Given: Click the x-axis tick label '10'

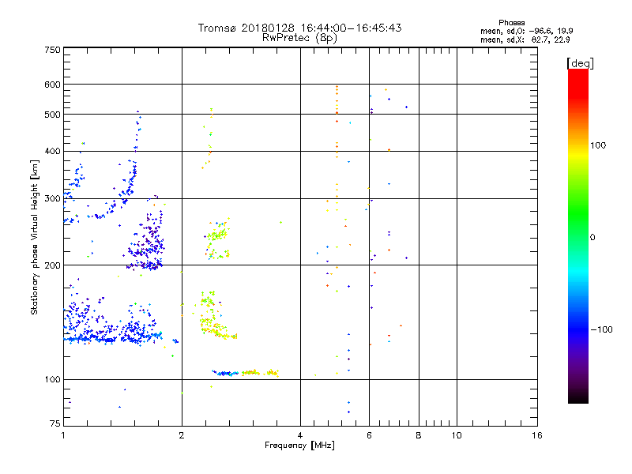Looking at the screenshot, I should [x=457, y=435].
